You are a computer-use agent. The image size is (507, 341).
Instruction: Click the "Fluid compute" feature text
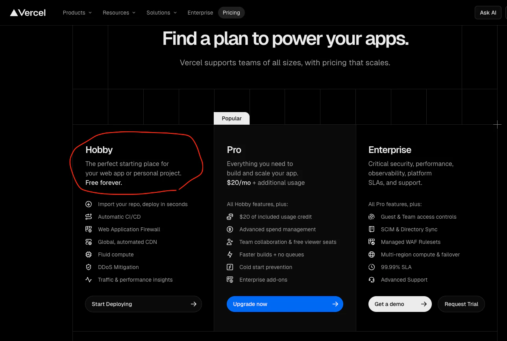pos(116,254)
